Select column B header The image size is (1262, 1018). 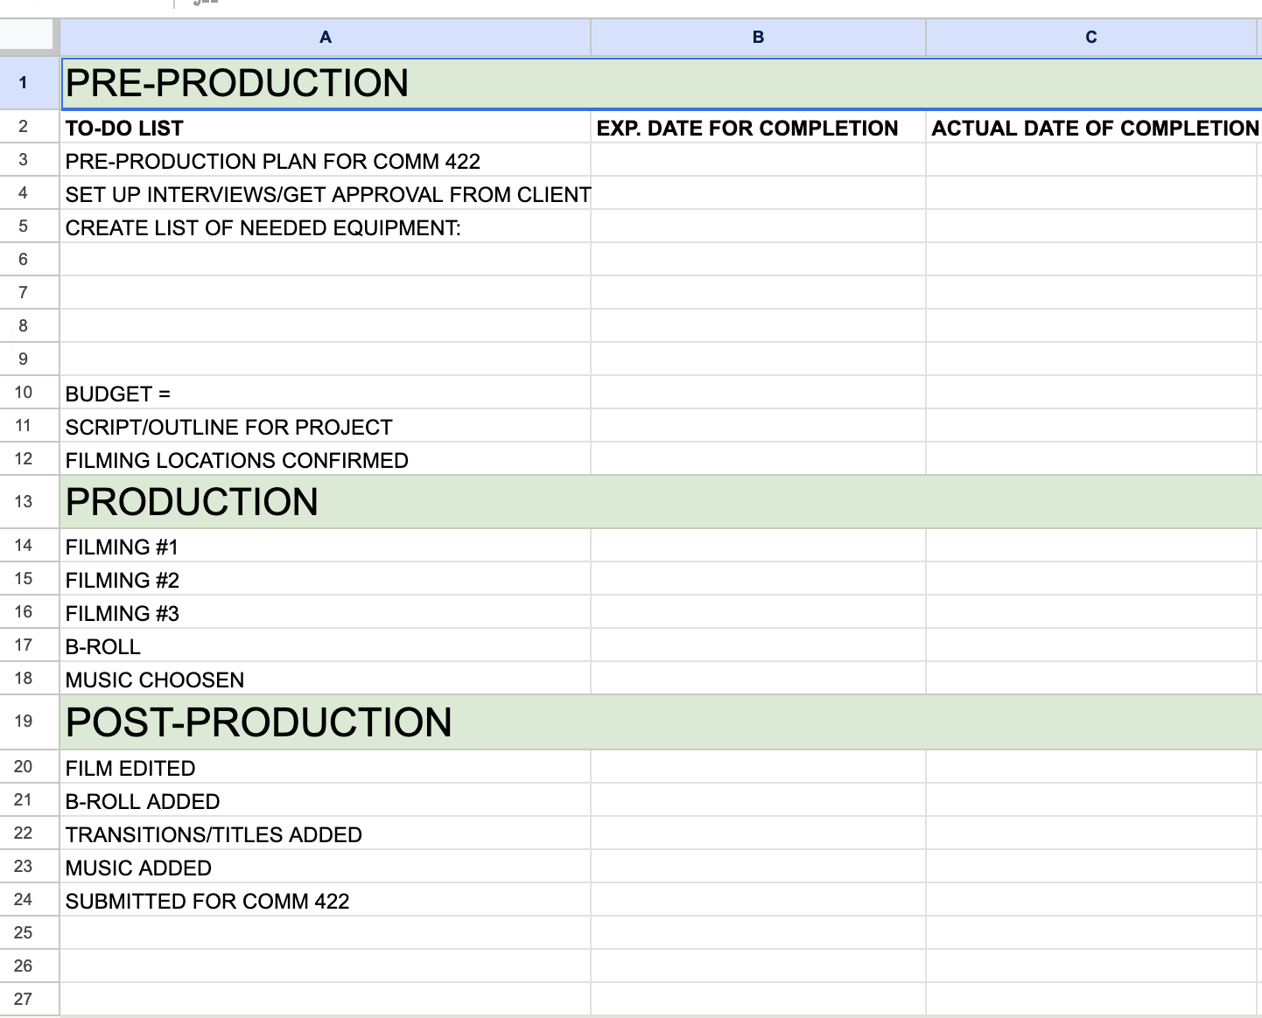pos(758,37)
